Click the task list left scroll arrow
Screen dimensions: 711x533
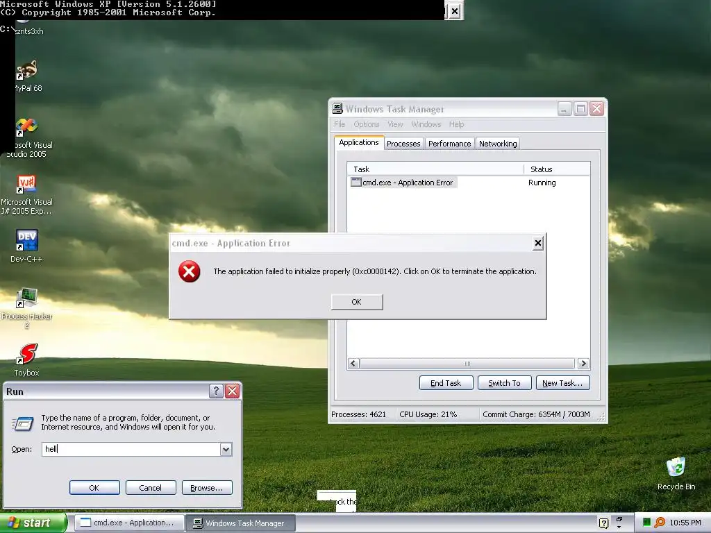pyautogui.click(x=353, y=364)
